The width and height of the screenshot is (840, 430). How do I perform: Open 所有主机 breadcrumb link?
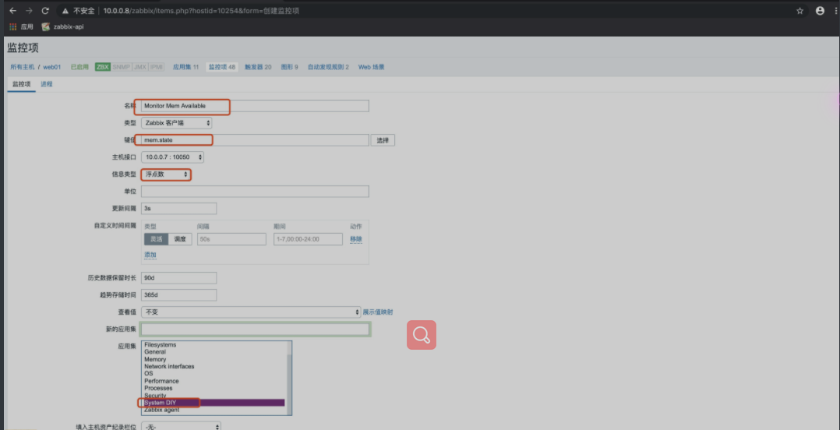pos(23,67)
